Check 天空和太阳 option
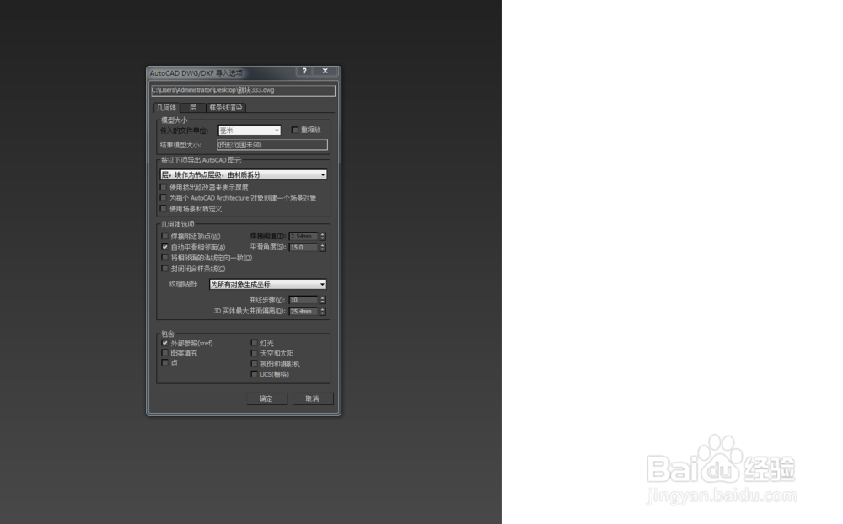Viewport: 843px width, 524px height. pos(254,353)
